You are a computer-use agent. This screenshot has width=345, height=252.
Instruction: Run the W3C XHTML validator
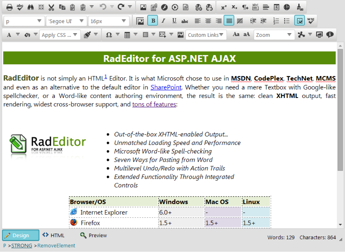pyautogui.click(x=311, y=20)
